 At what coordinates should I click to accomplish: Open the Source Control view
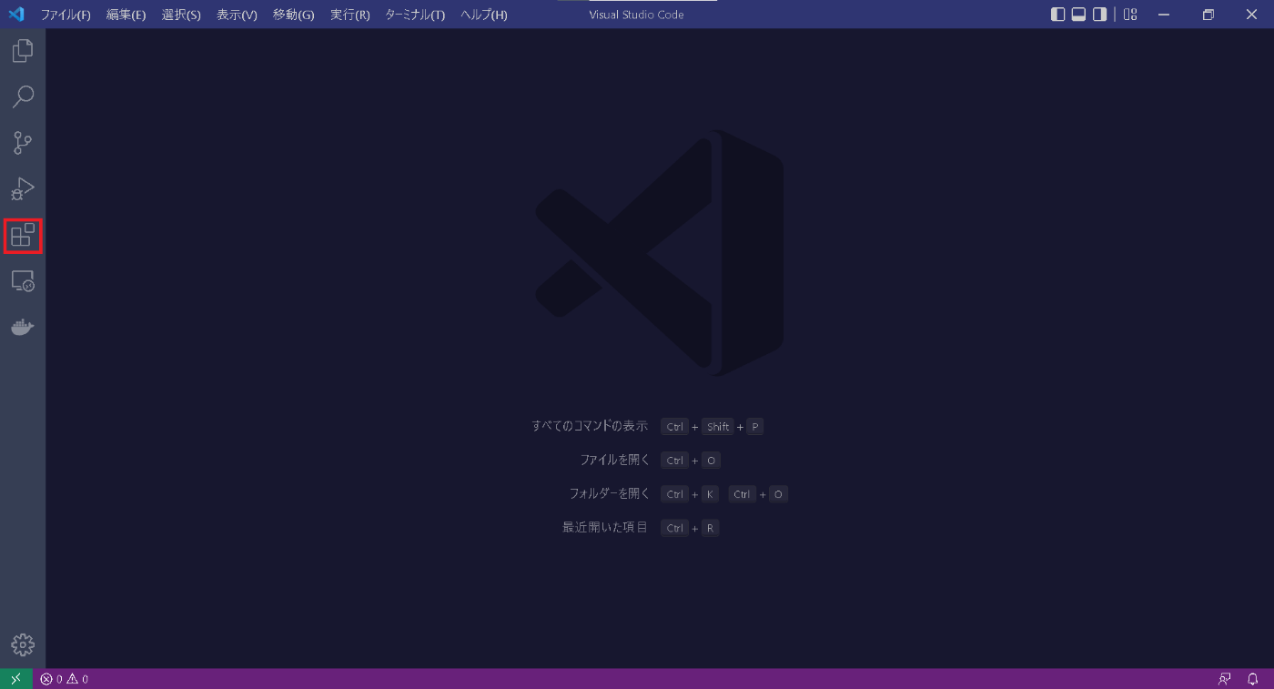click(23, 143)
